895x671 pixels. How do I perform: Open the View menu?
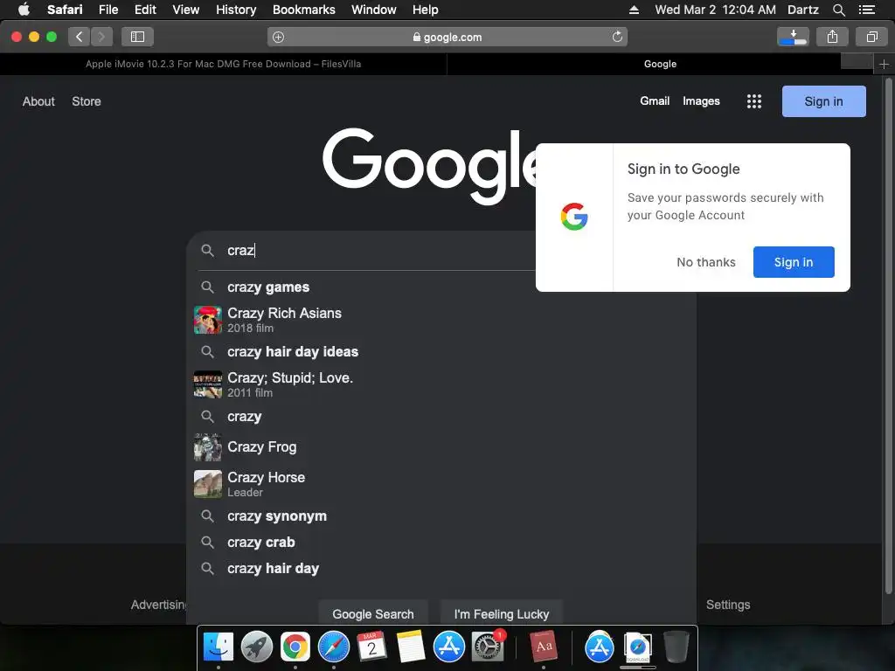185,10
